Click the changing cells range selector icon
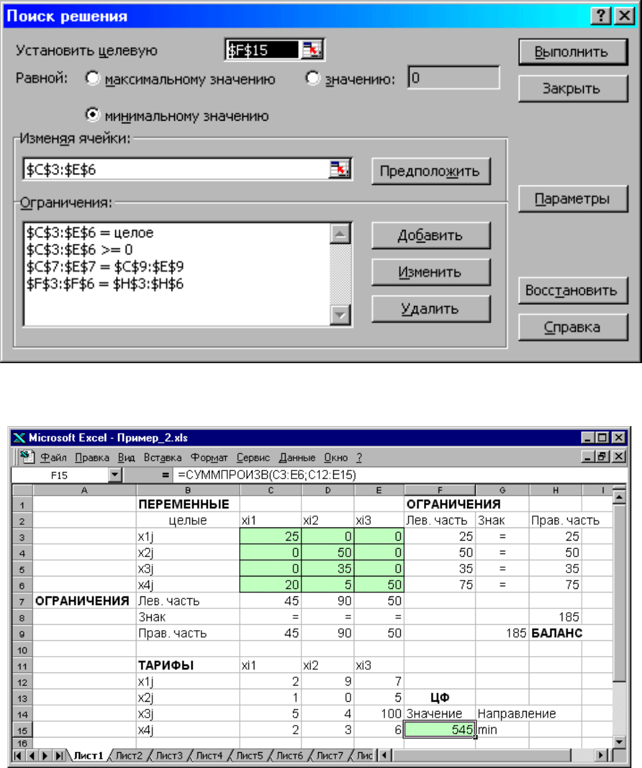 (x=339, y=169)
